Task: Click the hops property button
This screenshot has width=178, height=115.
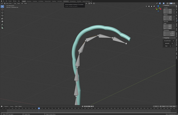Action: point(168,46)
